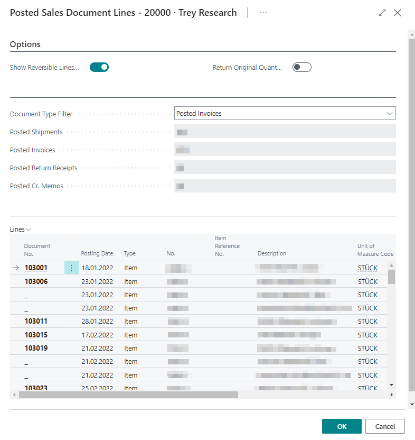This screenshot has height=440, width=415.
Task: Click the Posted Cr. Memos count field
Action: point(285,186)
